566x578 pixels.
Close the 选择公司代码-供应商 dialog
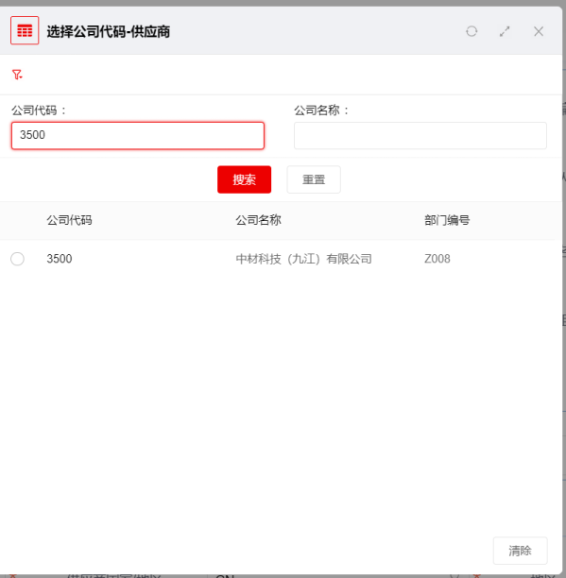(x=539, y=31)
